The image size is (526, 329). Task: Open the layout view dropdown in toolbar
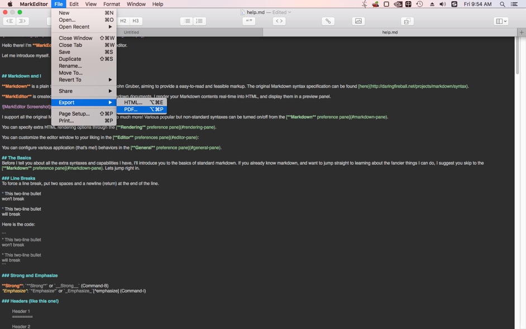[x=501, y=21]
